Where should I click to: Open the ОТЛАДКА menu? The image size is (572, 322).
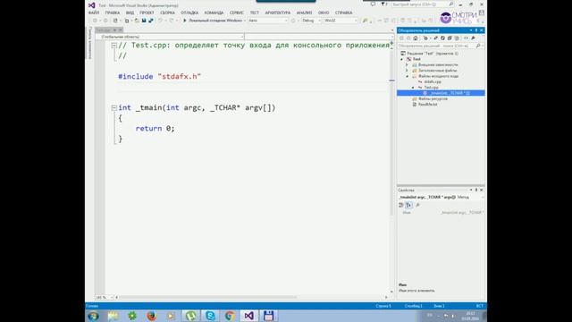click(189, 13)
